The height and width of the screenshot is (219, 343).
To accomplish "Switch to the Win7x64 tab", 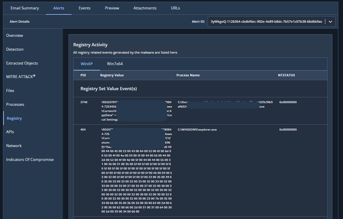I will point(115,64).
